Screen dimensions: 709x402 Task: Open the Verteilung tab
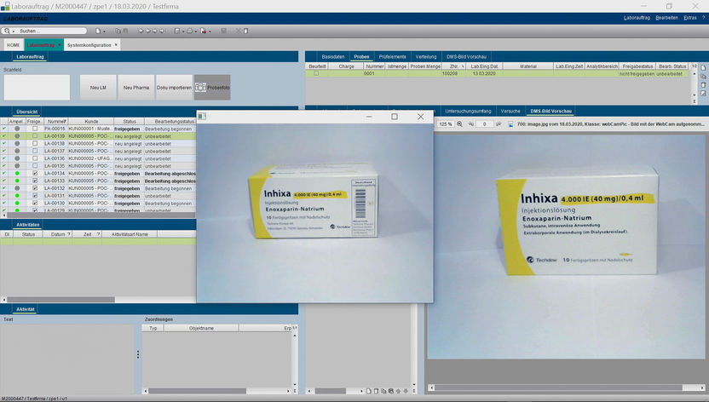coord(426,57)
